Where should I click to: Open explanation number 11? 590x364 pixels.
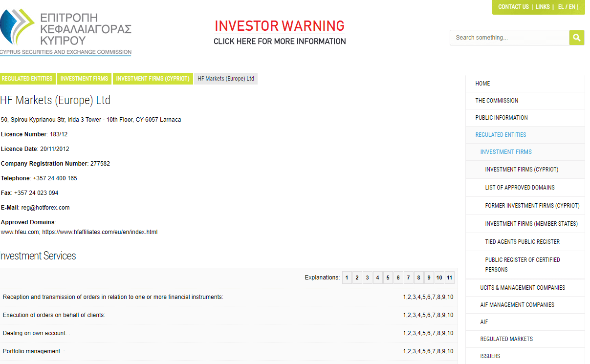click(x=449, y=278)
